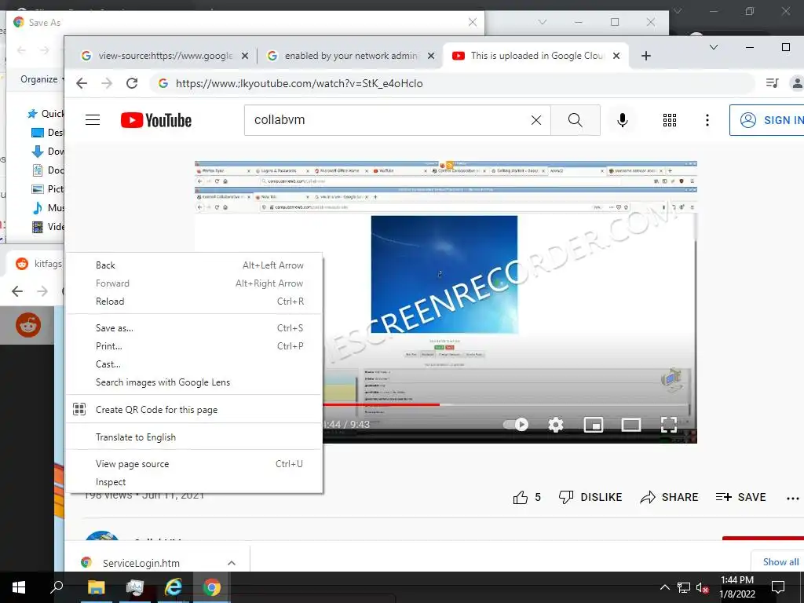Click the Reddit logo icon
804x603 pixels.
(28, 325)
